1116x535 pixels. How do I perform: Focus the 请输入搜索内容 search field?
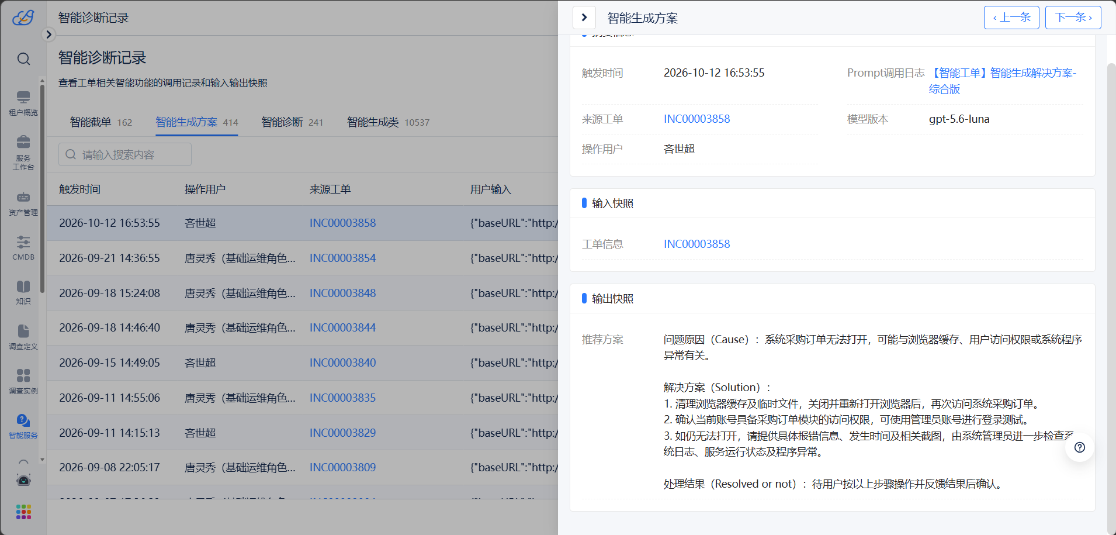[125, 154]
